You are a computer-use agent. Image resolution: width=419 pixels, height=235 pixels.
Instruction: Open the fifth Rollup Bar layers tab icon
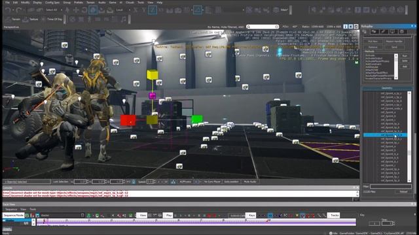tap(401, 32)
